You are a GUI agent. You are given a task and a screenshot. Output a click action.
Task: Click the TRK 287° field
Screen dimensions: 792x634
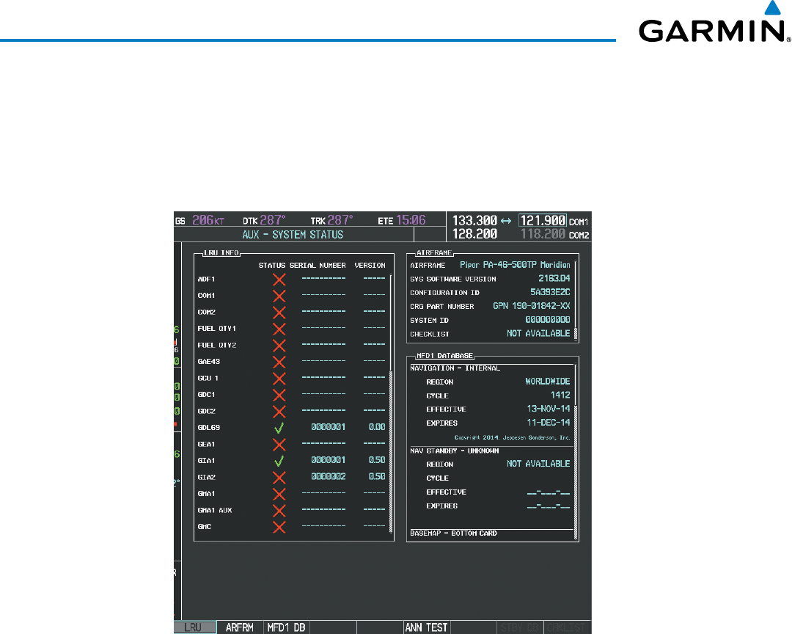[332, 220]
